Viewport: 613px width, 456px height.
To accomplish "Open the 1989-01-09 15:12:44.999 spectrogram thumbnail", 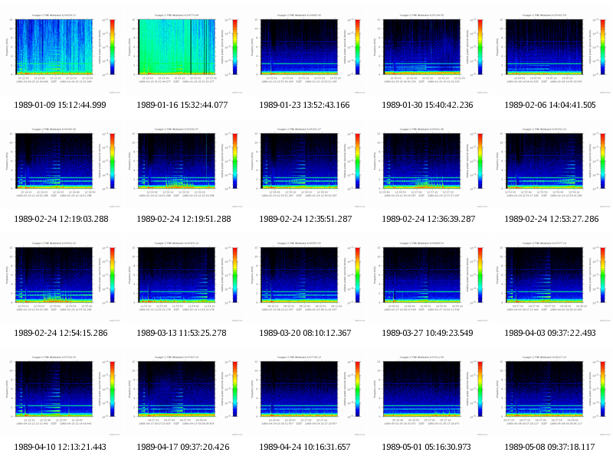I will click(x=61, y=52).
